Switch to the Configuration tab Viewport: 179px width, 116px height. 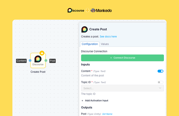[90, 44]
